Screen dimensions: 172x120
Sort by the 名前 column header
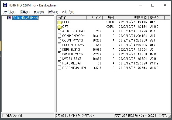tap(72, 18)
